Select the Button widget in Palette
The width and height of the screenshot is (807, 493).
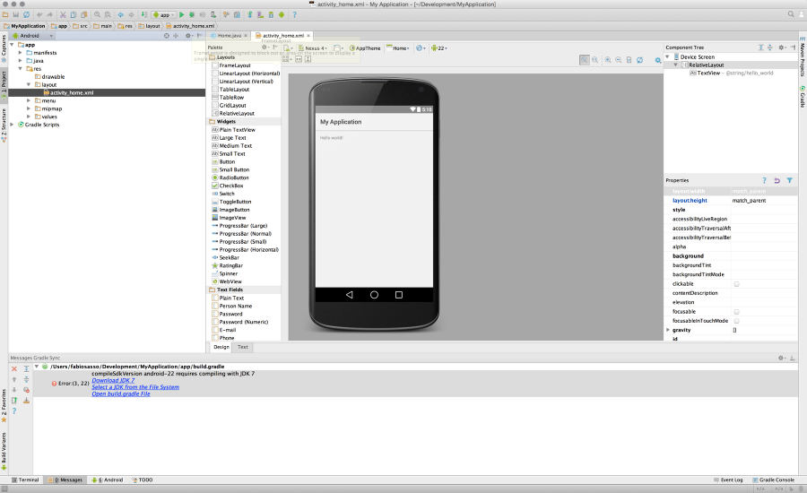pos(227,161)
